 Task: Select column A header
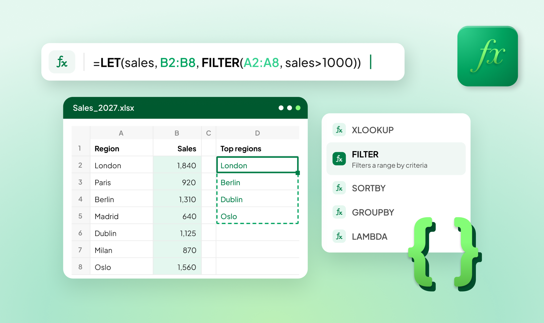tap(121, 133)
